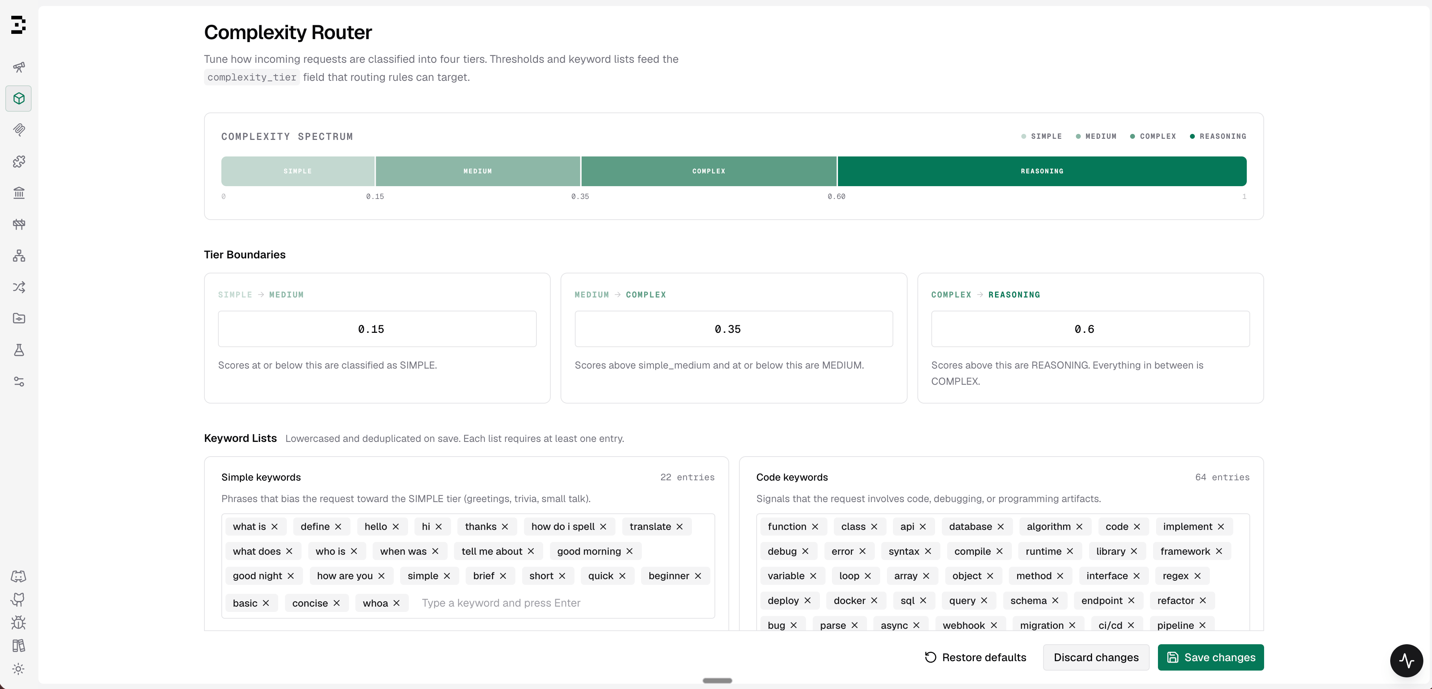Click the bug report icon in sidebar
This screenshot has width=1432, height=689.
tap(18, 622)
